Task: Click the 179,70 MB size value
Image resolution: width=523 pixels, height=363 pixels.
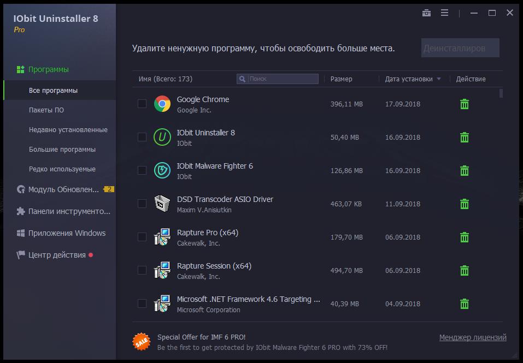Action: click(x=346, y=237)
